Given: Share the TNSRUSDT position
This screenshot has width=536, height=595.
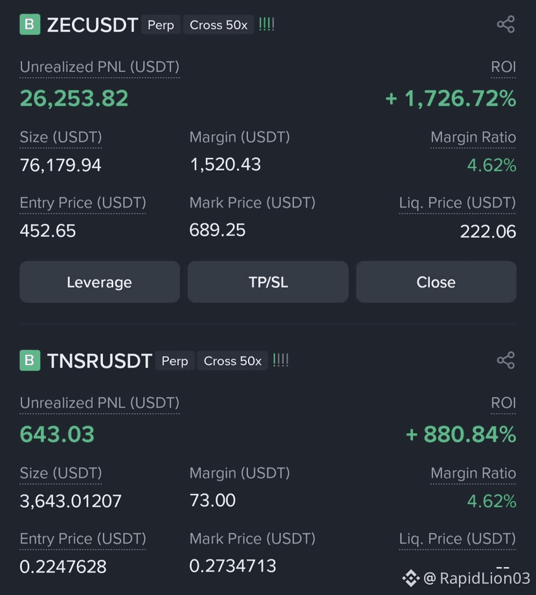Looking at the screenshot, I should tap(506, 361).
